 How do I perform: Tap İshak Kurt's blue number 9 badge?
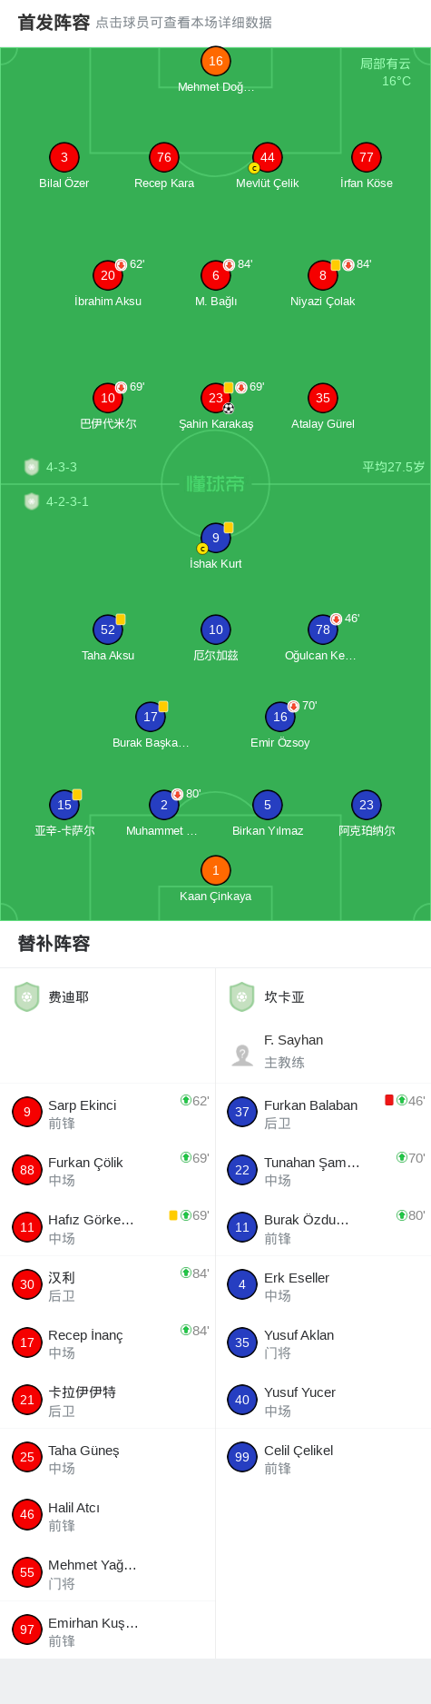tap(215, 538)
